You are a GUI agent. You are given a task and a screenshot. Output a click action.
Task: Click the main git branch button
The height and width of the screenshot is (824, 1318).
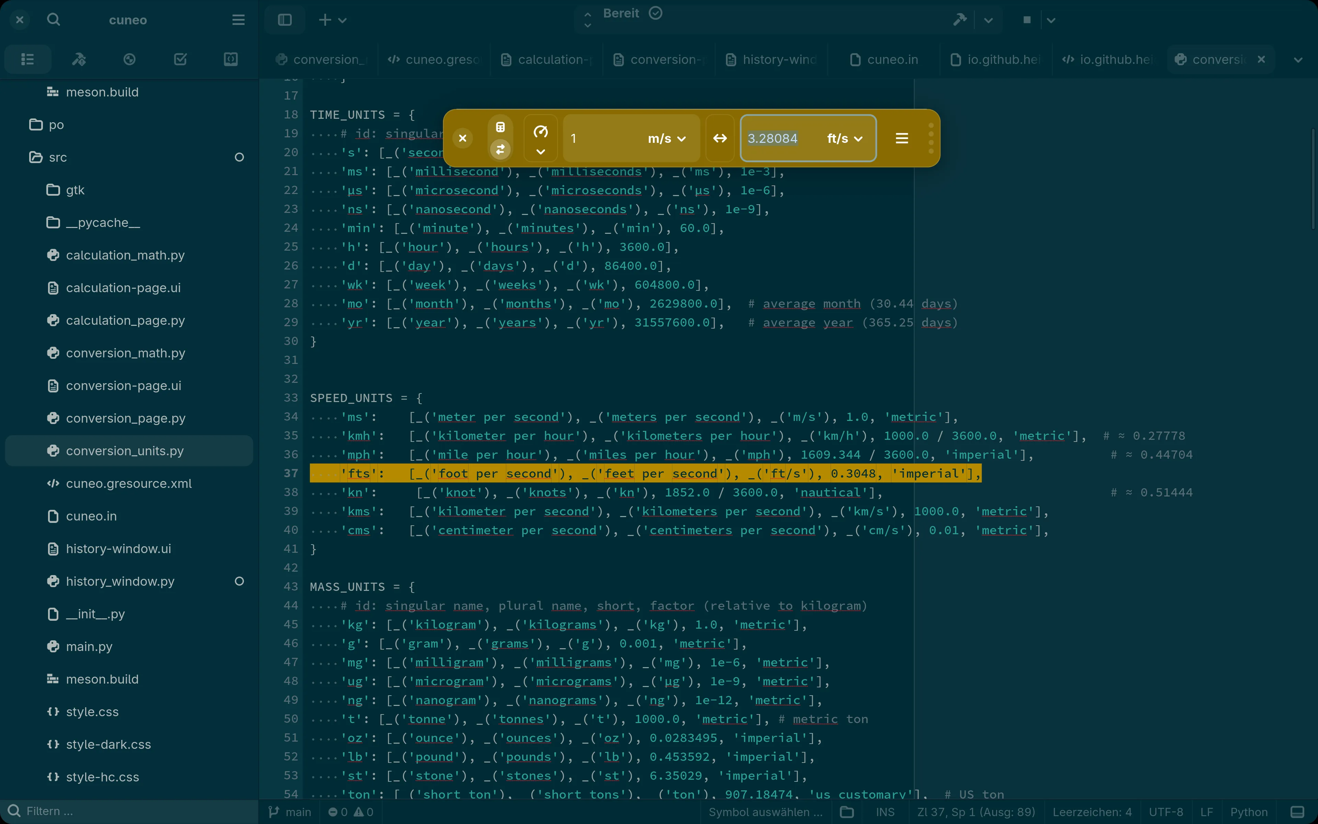pos(290,812)
